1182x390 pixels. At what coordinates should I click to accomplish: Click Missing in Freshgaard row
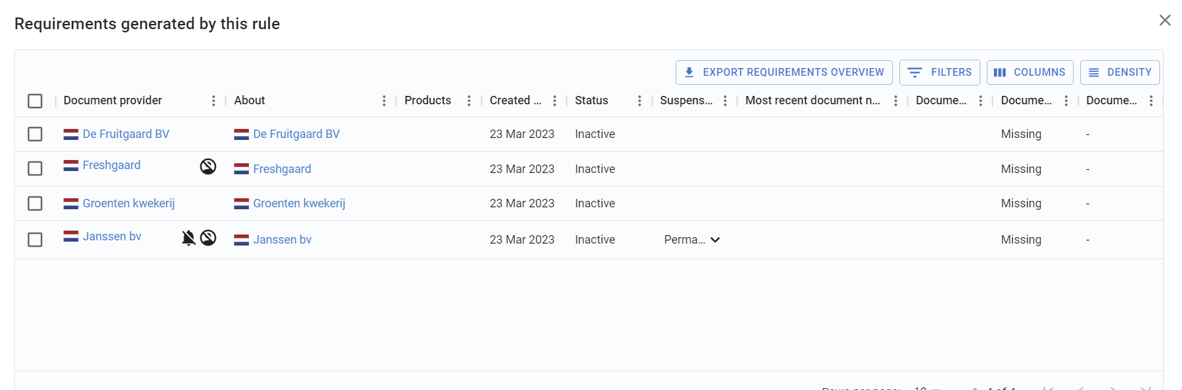pos(1021,169)
